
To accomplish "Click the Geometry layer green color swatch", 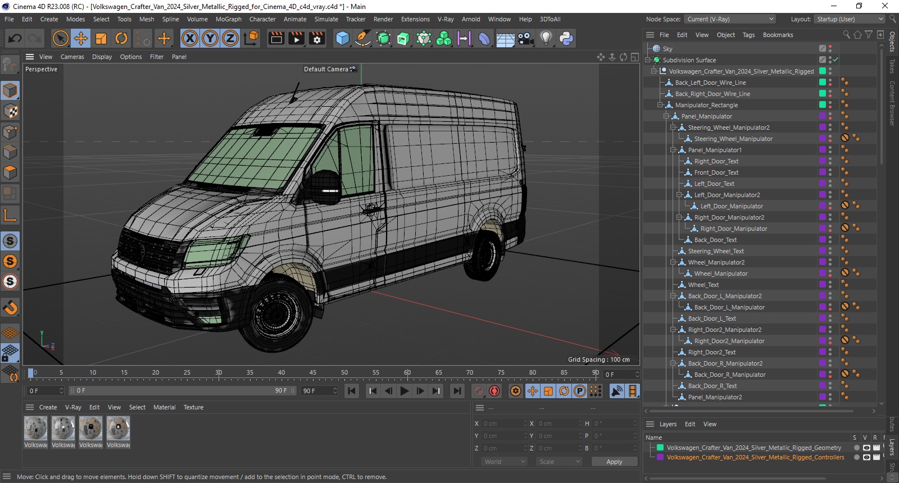I will tap(660, 448).
